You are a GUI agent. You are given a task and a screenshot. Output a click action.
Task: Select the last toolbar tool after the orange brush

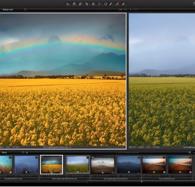tap(123, 4)
